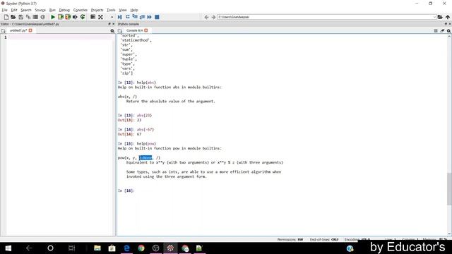Screen dimensions: 452x254
Task: Click the 'help(pow)' console input text
Action: [x=146, y=143]
